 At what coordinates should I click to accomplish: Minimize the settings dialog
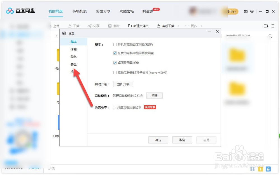tap(210, 31)
